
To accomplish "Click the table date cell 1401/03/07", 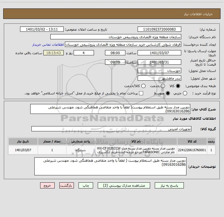I will [23, 150].
